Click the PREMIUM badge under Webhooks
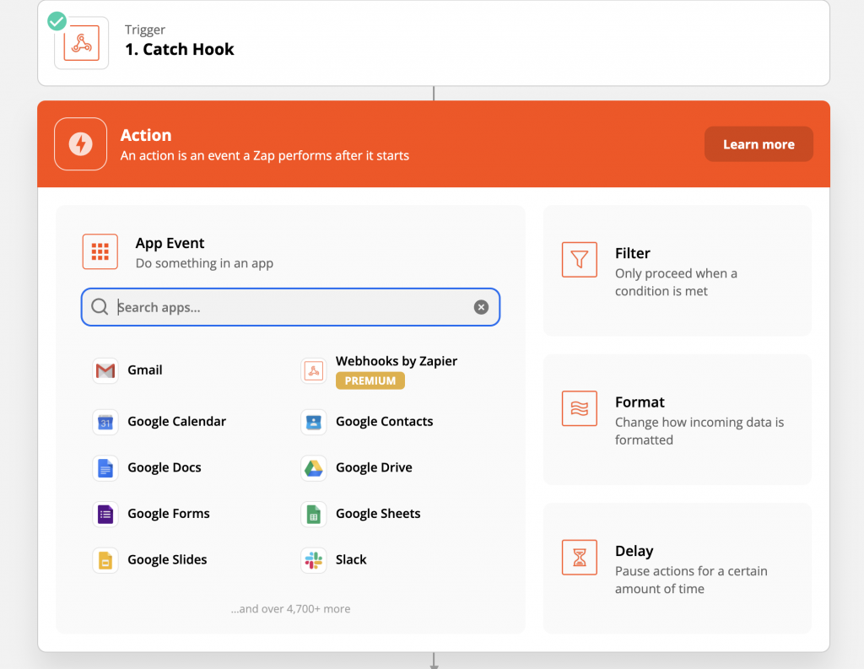This screenshot has height=669, width=864. 370,380
